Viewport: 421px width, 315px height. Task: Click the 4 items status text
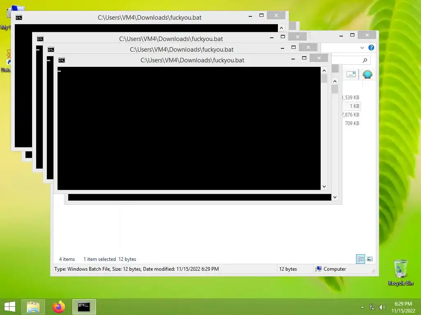[67, 259]
